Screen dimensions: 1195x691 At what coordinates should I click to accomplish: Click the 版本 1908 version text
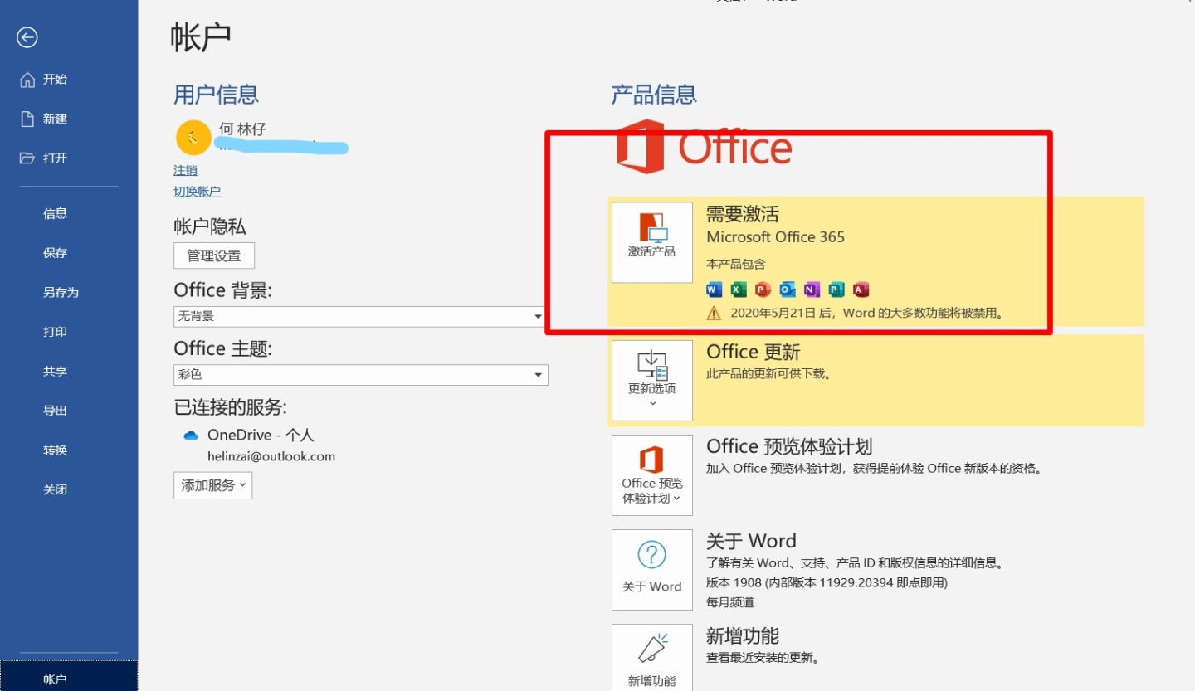point(827,582)
